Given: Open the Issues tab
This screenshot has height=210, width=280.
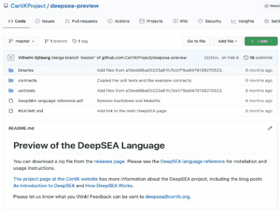Looking at the screenshot, I should click(45, 21).
